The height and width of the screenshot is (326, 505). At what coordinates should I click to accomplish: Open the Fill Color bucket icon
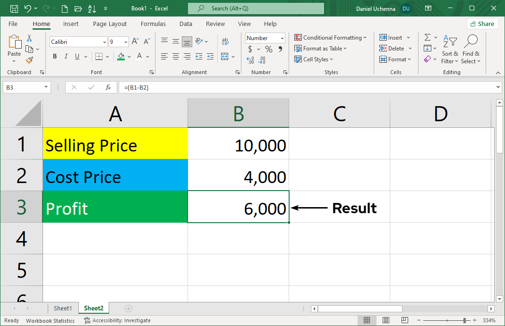click(x=121, y=56)
